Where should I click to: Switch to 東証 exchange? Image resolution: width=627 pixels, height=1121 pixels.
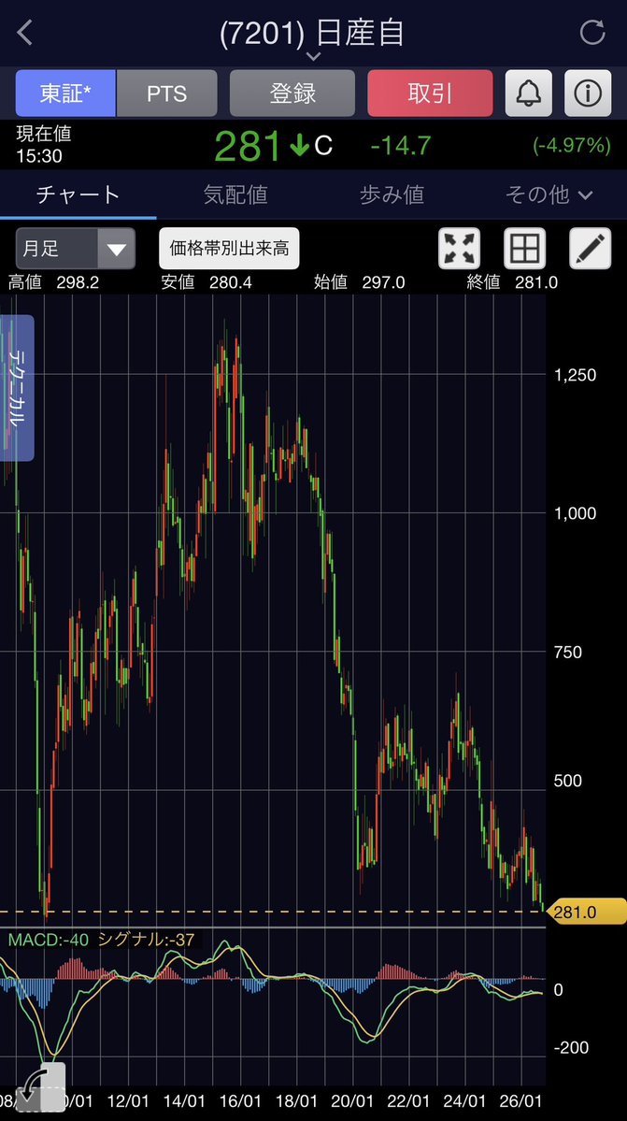(x=65, y=93)
